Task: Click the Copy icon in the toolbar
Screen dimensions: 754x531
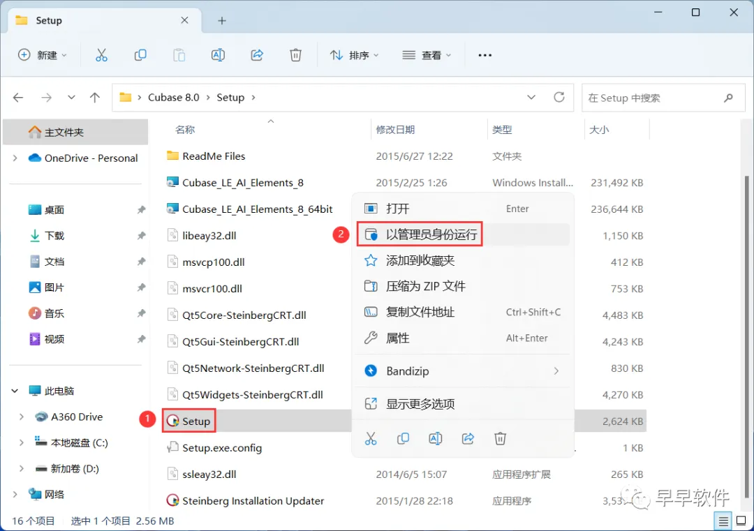Action: 140,55
